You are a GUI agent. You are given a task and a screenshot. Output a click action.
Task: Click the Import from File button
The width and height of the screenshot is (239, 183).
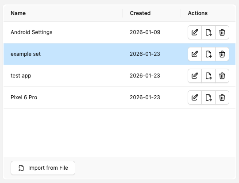coord(43,168)
